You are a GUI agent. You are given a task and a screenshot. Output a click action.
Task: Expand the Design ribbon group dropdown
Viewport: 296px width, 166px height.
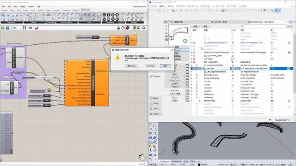45,23
